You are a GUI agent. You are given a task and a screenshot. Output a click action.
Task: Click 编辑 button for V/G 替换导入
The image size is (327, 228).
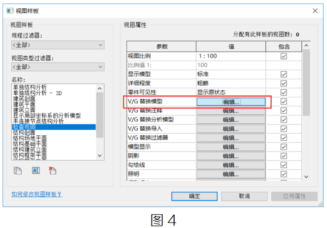[231, 129]
